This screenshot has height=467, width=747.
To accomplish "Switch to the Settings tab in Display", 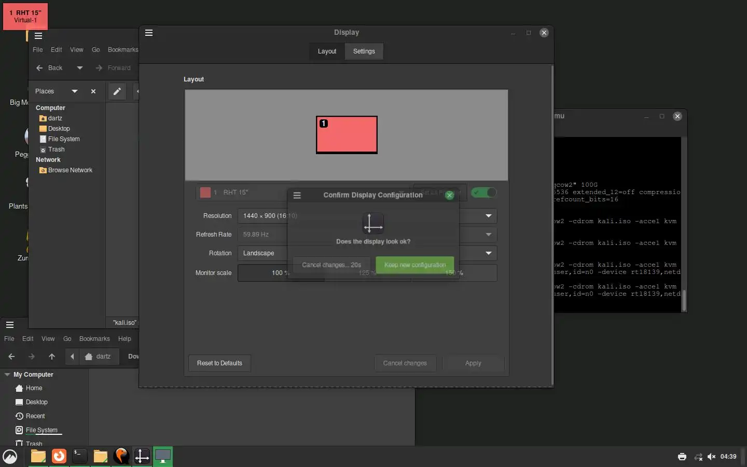I will (x=364, y=51).
